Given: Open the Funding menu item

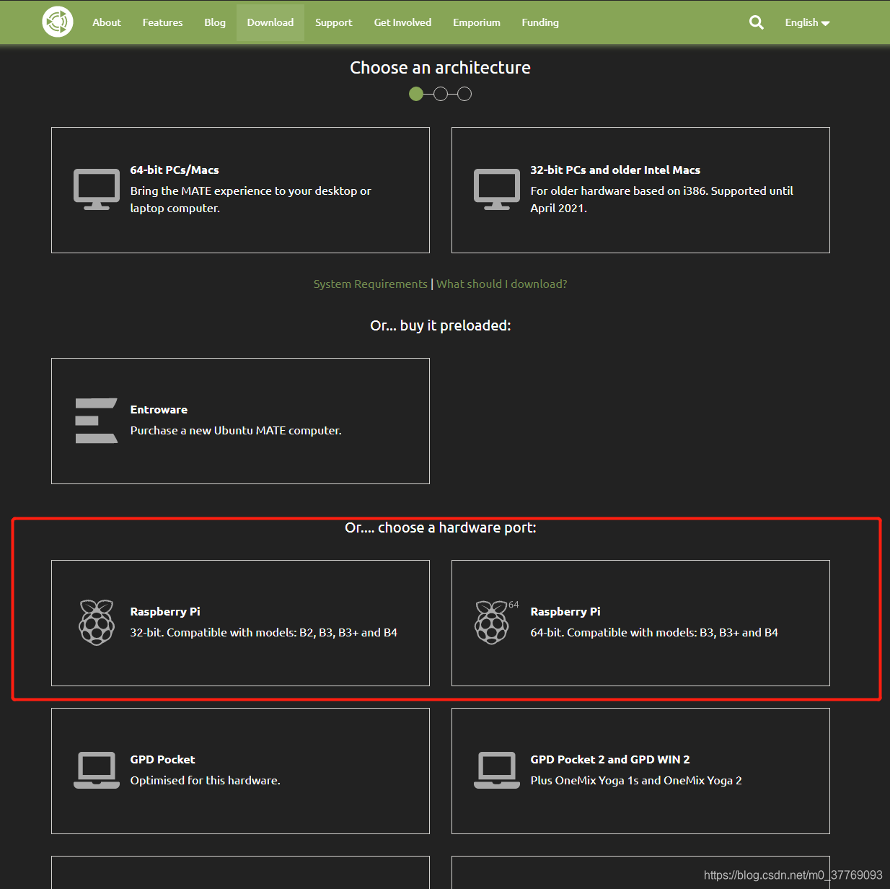Looking at the screenshot, I should (x=540, y=22).
